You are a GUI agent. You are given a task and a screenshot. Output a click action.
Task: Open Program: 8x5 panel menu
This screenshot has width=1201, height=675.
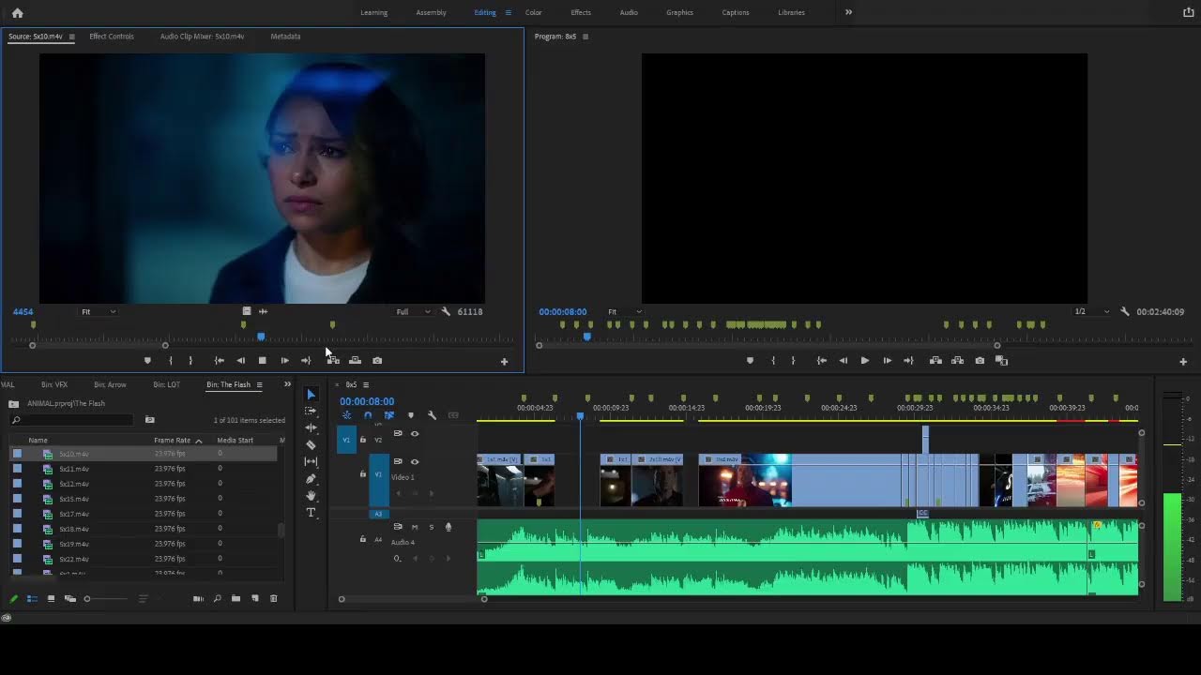click(x=585, y=37)
